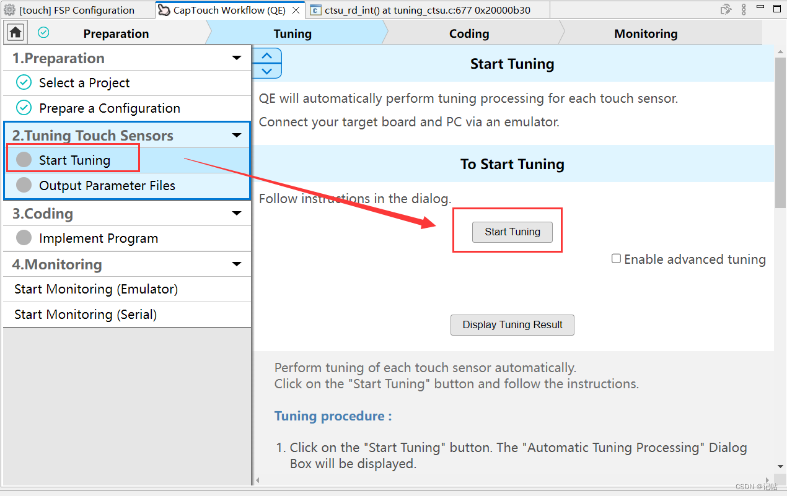Click the Select a Project completed check icon
The height and width of the screenshot is (496, 787).
tap(24, 82)
